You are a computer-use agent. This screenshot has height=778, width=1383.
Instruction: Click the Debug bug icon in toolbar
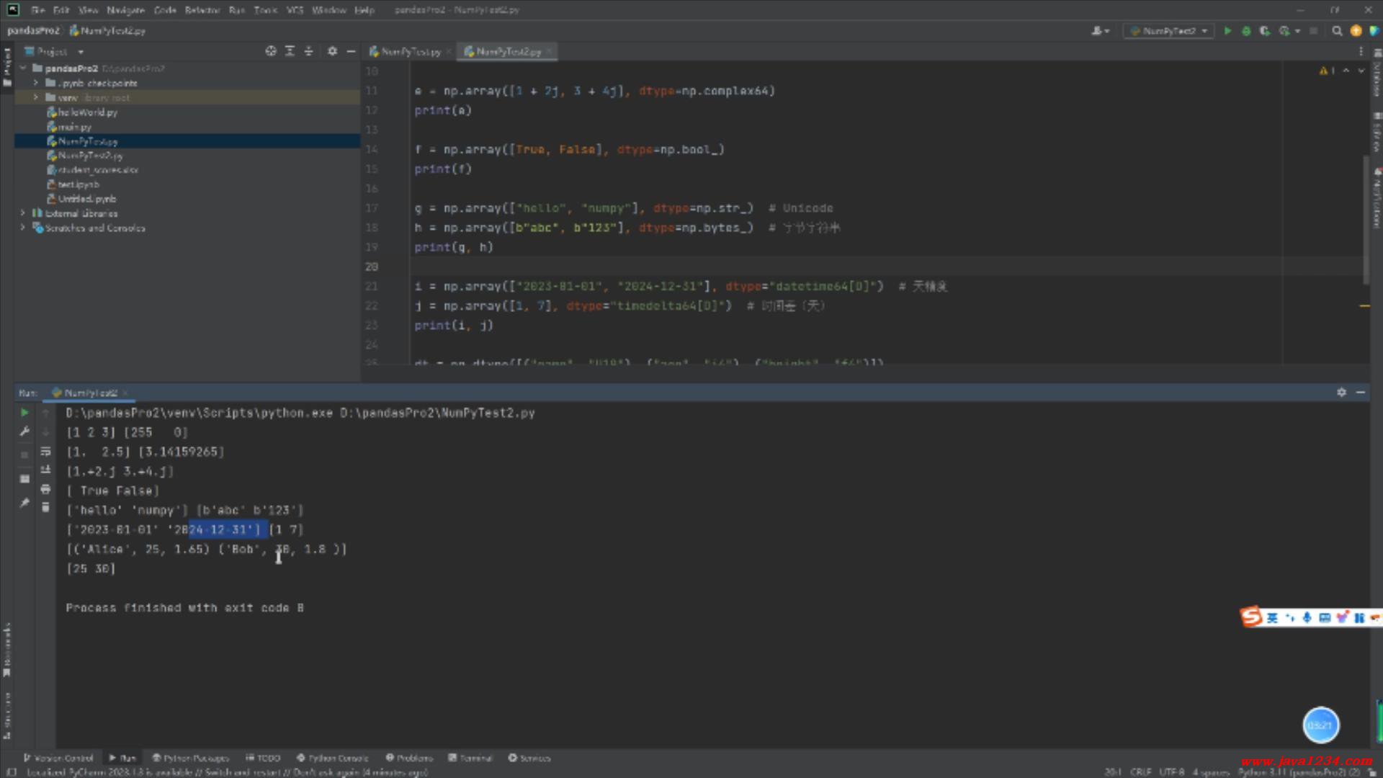pos(1246,31)
